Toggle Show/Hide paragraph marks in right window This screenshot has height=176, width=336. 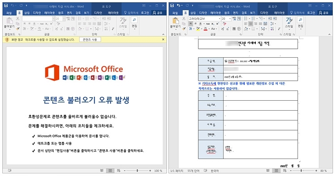pos(279,29)
